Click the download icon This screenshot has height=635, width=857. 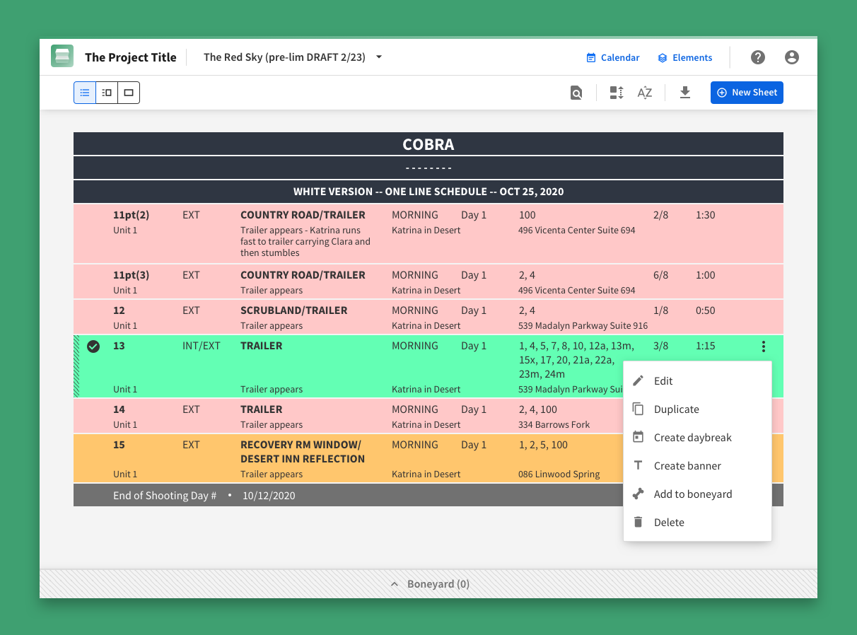pyautogui.click(x=684, y=93)
